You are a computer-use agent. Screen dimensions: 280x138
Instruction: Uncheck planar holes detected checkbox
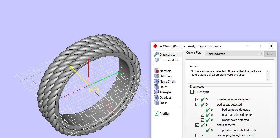point(202,120)
